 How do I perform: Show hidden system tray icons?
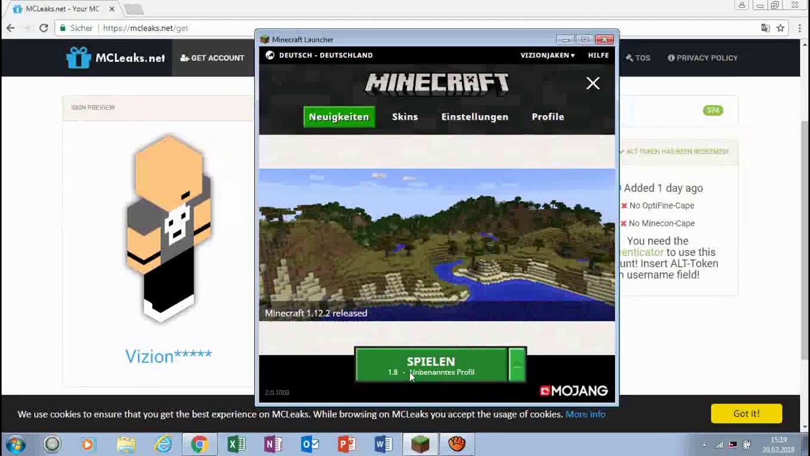[704, 445]
